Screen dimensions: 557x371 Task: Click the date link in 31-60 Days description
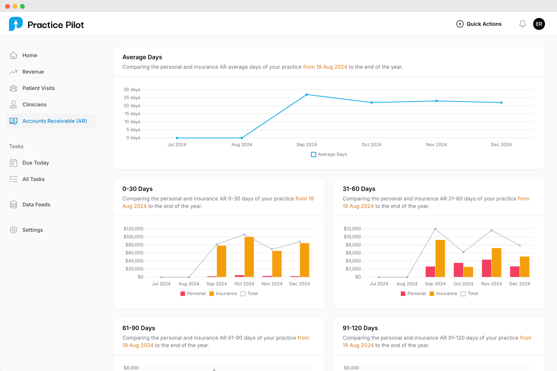[358, 206]
